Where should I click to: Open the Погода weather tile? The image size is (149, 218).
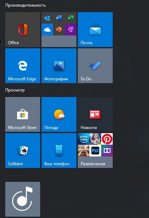tap(59, 114)
